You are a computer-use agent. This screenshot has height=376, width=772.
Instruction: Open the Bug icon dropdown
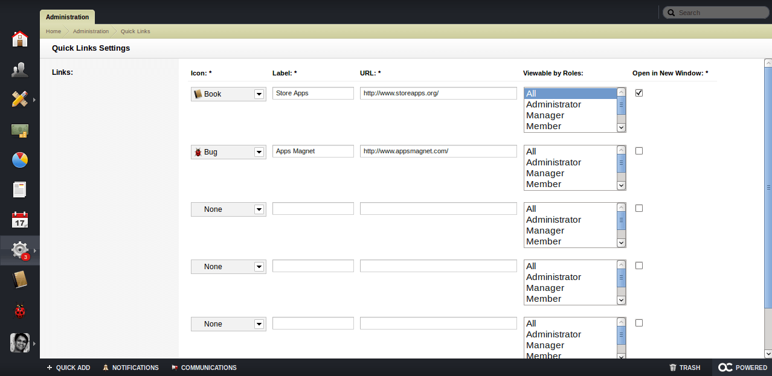(228, 152)
